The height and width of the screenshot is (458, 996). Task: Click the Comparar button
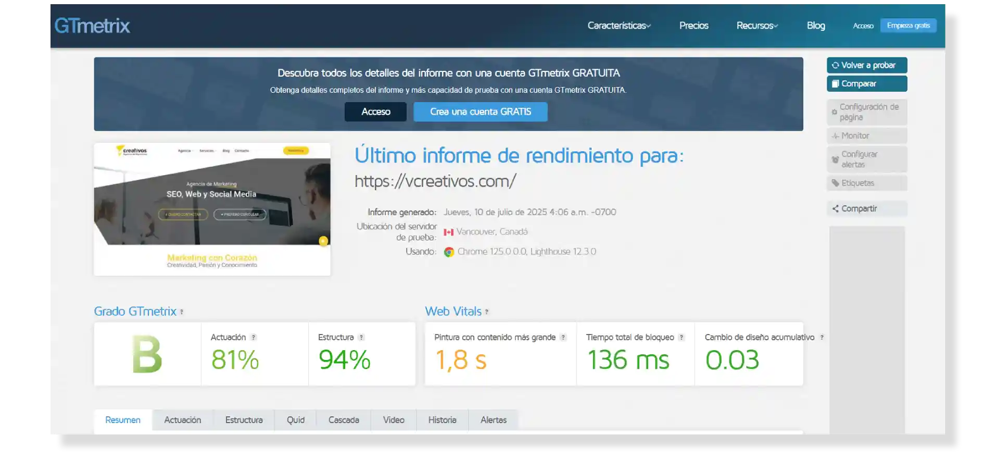pyautogui.click(x=866, y=83)
